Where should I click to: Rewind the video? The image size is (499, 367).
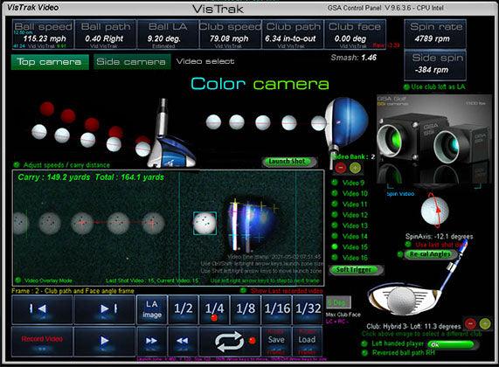pos(183,340)
